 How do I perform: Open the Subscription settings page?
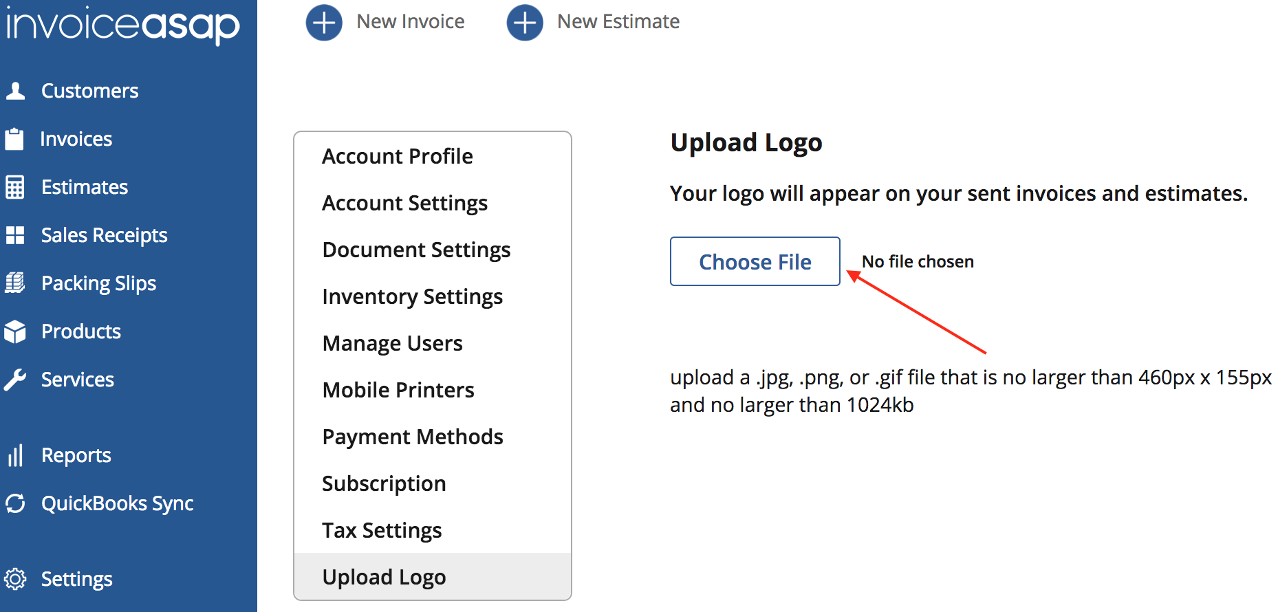tap(384, 483)
